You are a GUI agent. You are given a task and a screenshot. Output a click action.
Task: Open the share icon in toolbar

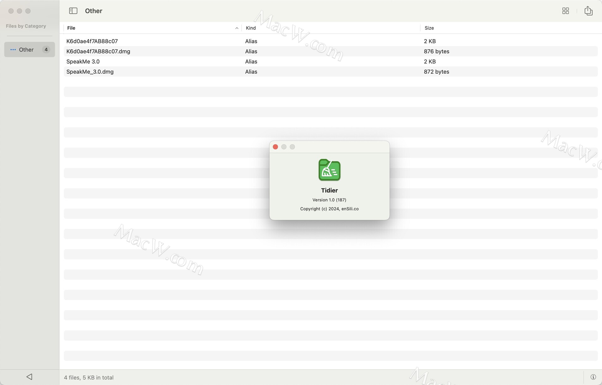pyautogui.click(x=588, y=11)
